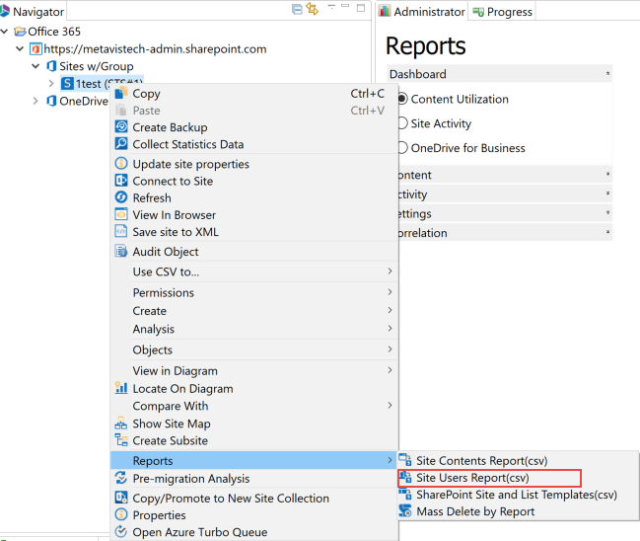Click the Refresh icon in context menu
The width and height of the screenshot is (640, 541).
coord(121,197)
